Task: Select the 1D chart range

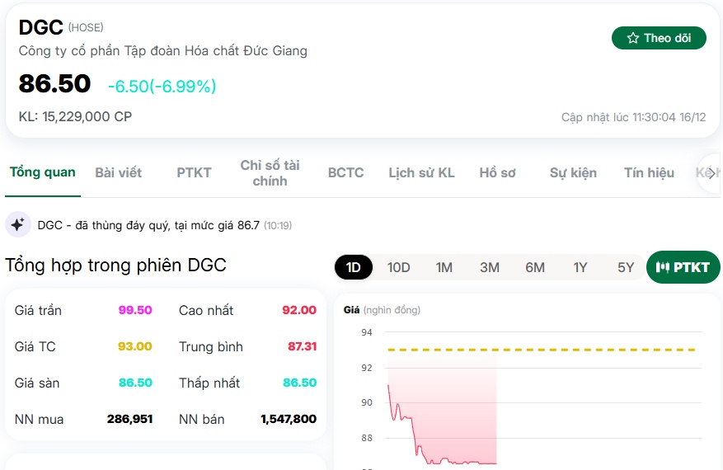Action: pyautogui.click(x=353, y=267)
